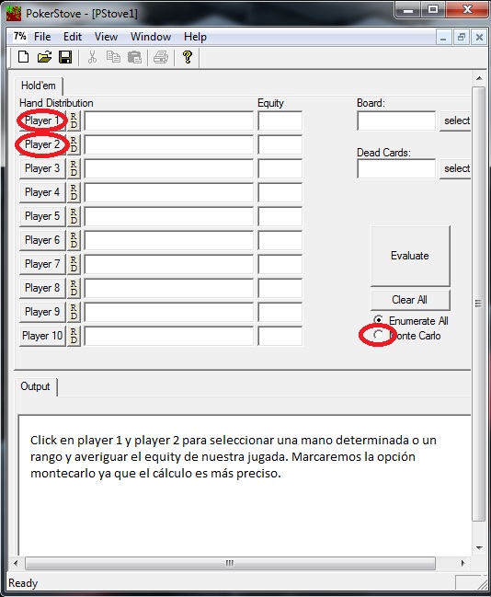Click Player 2 hand distribution field
Screen dimensions: 491x597
[168, 144]
